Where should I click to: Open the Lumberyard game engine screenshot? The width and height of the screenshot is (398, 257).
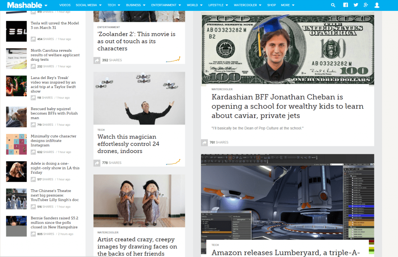pyautogui.click(x=288, y=197)
